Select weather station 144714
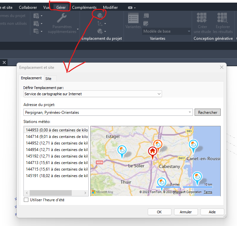Image resolution: width=237 pixels, height=226 pixels. click(x=56, y=137)
